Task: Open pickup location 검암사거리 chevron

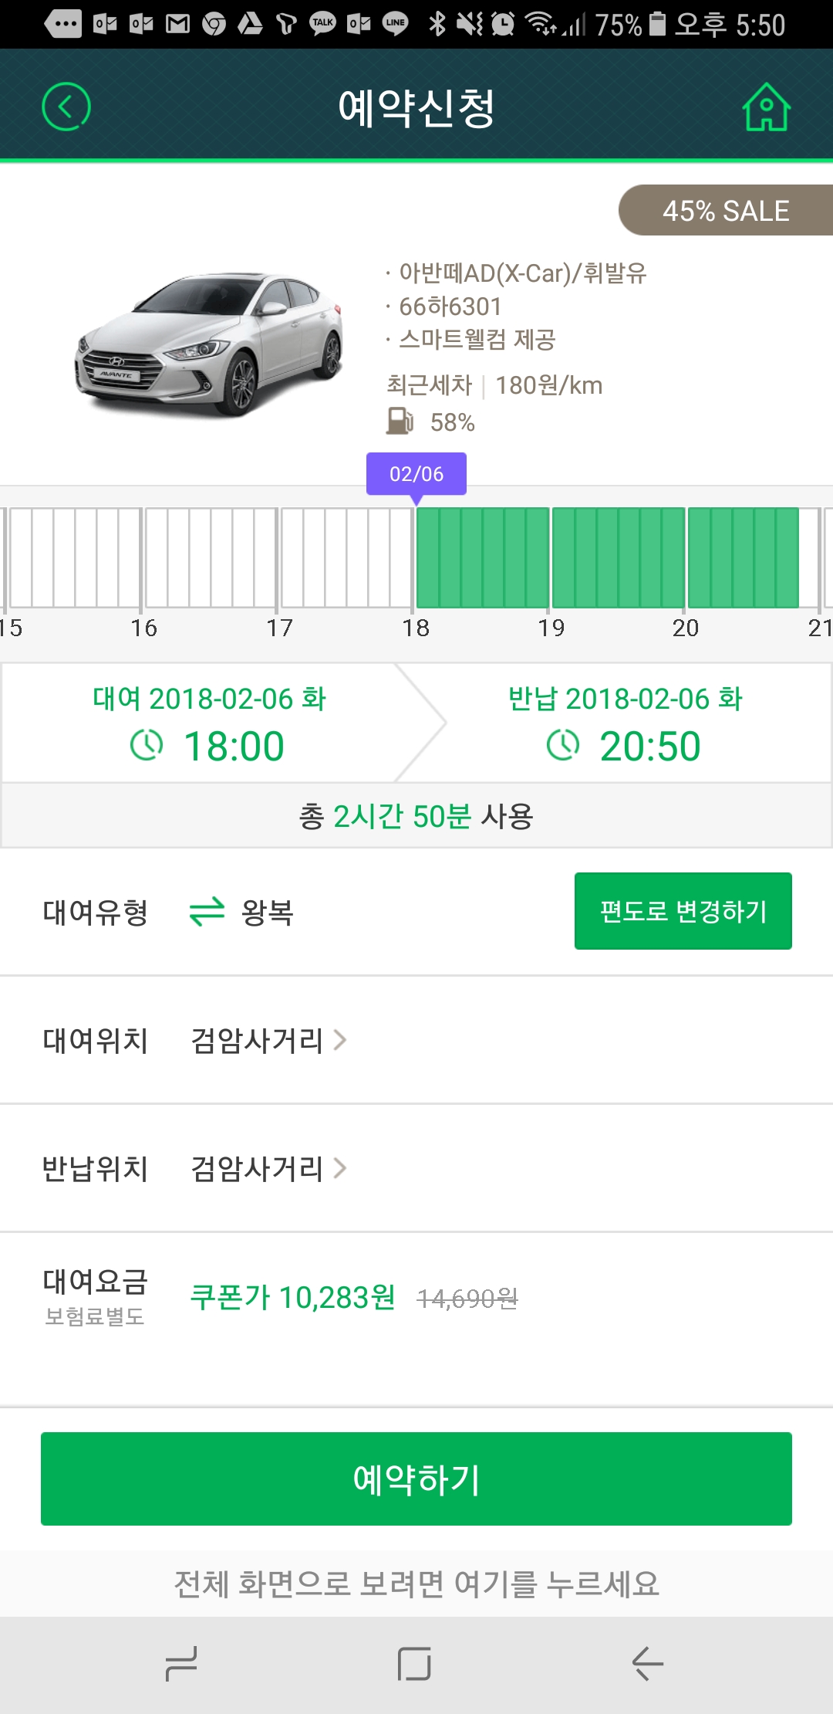Action: (339, 1040)
